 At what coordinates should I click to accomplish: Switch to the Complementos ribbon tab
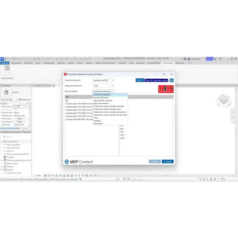point(154,63)
